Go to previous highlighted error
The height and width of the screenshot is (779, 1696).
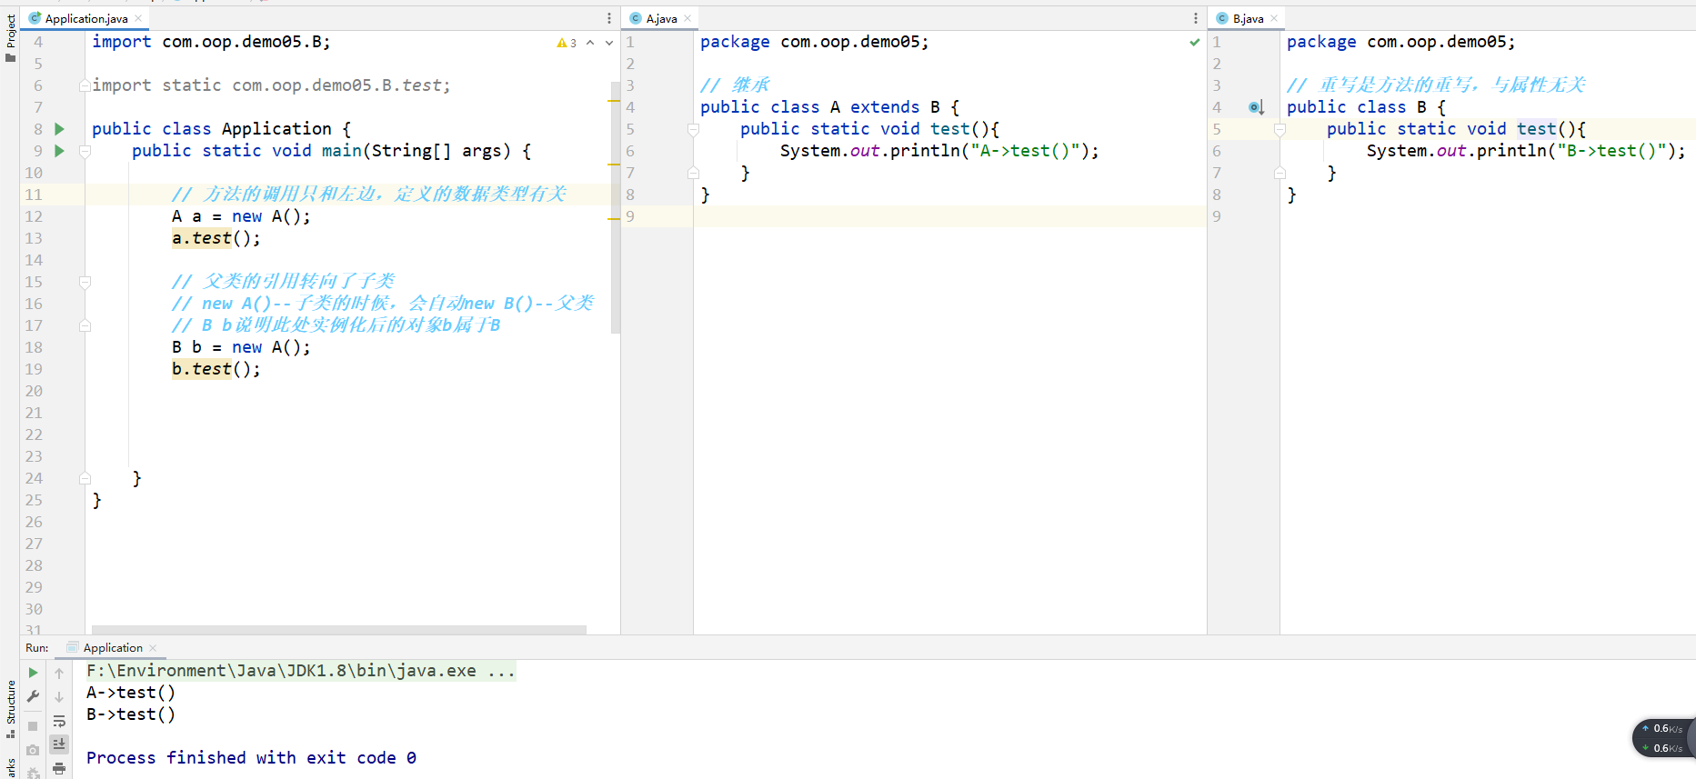point(590,43)
